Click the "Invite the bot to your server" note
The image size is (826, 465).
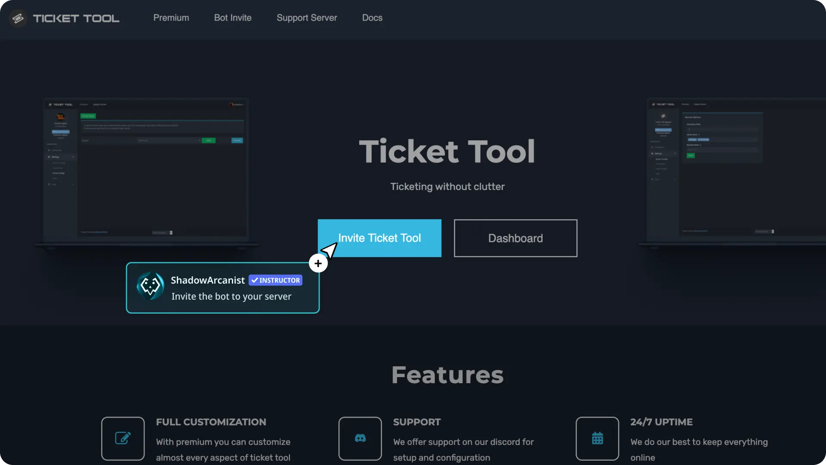tap(231, 297)
